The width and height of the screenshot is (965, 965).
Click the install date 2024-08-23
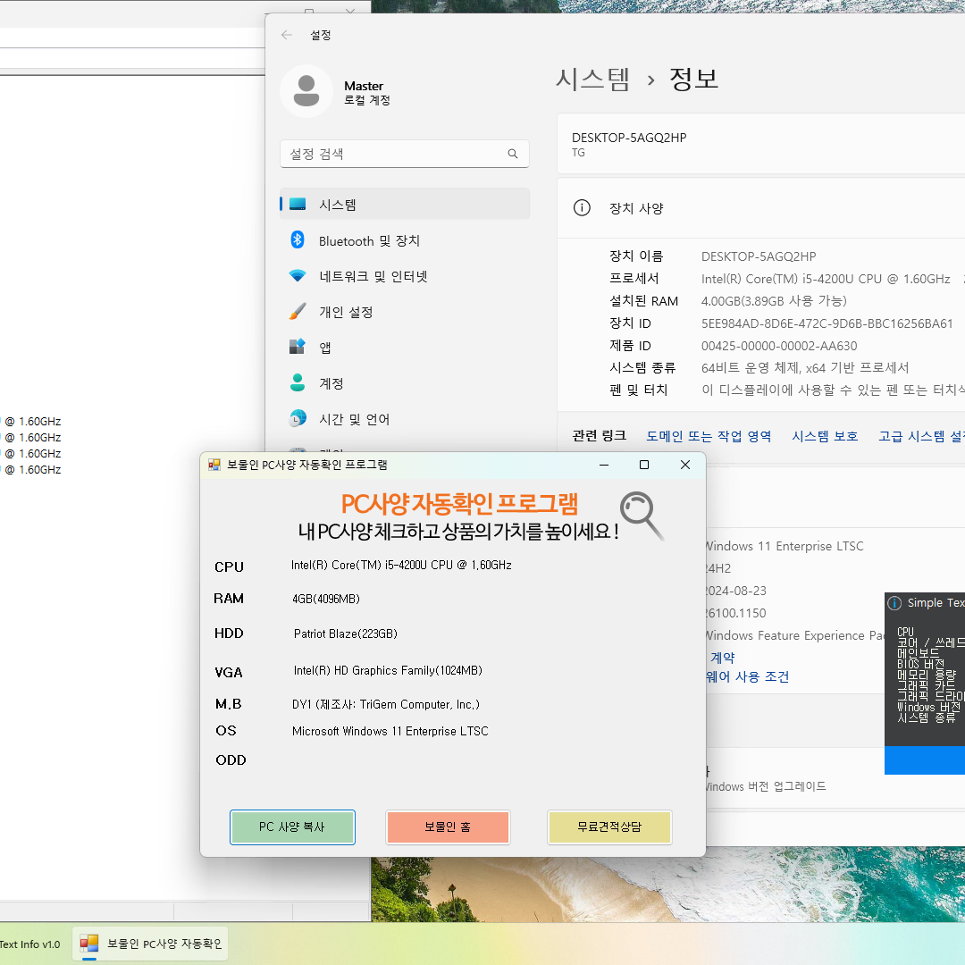[x=736, y=591]
